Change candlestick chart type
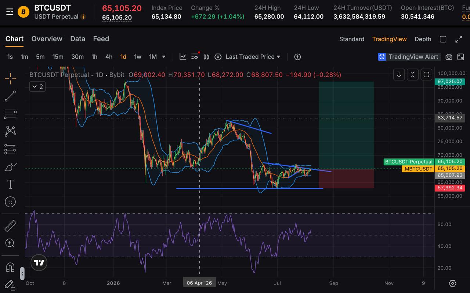 point(206,57)
